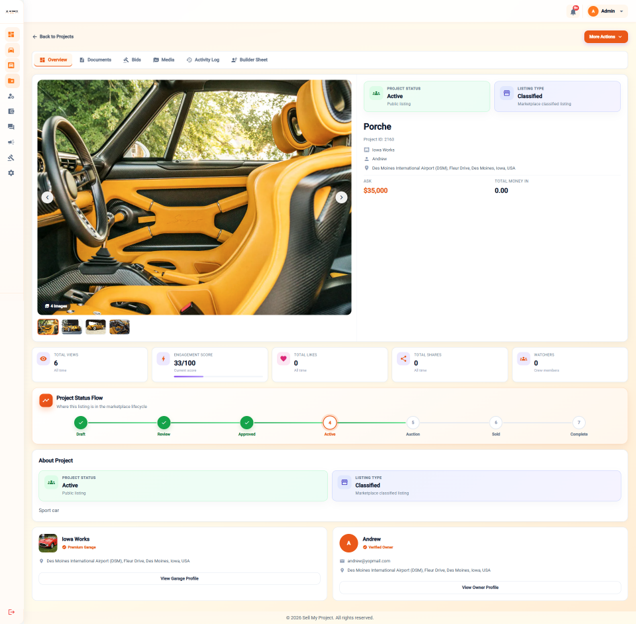
Task: Click View Garage Profile button
Action: 180,578
